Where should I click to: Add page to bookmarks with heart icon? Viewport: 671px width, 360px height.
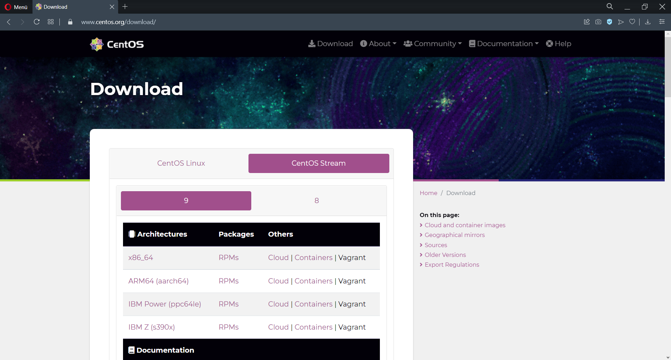click(x=632, y=22)
